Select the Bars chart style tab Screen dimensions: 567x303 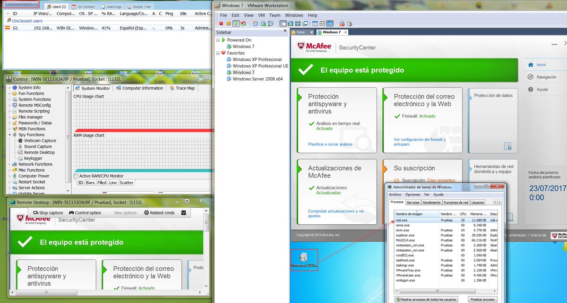[90, 182]
